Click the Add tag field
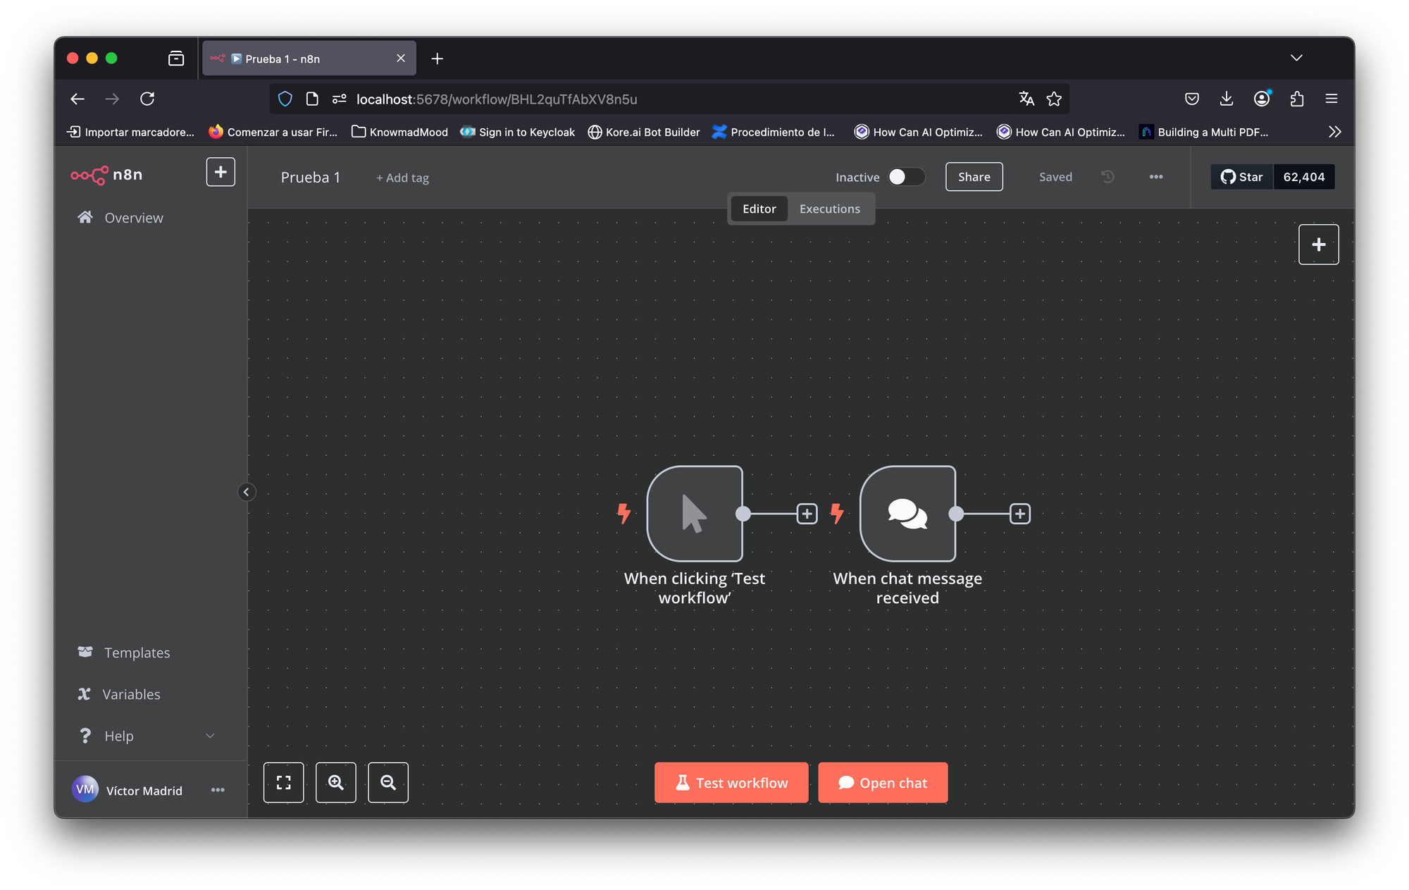This screenshot has width=1409, height=890. pyautogui.click(x=402, y=178)
